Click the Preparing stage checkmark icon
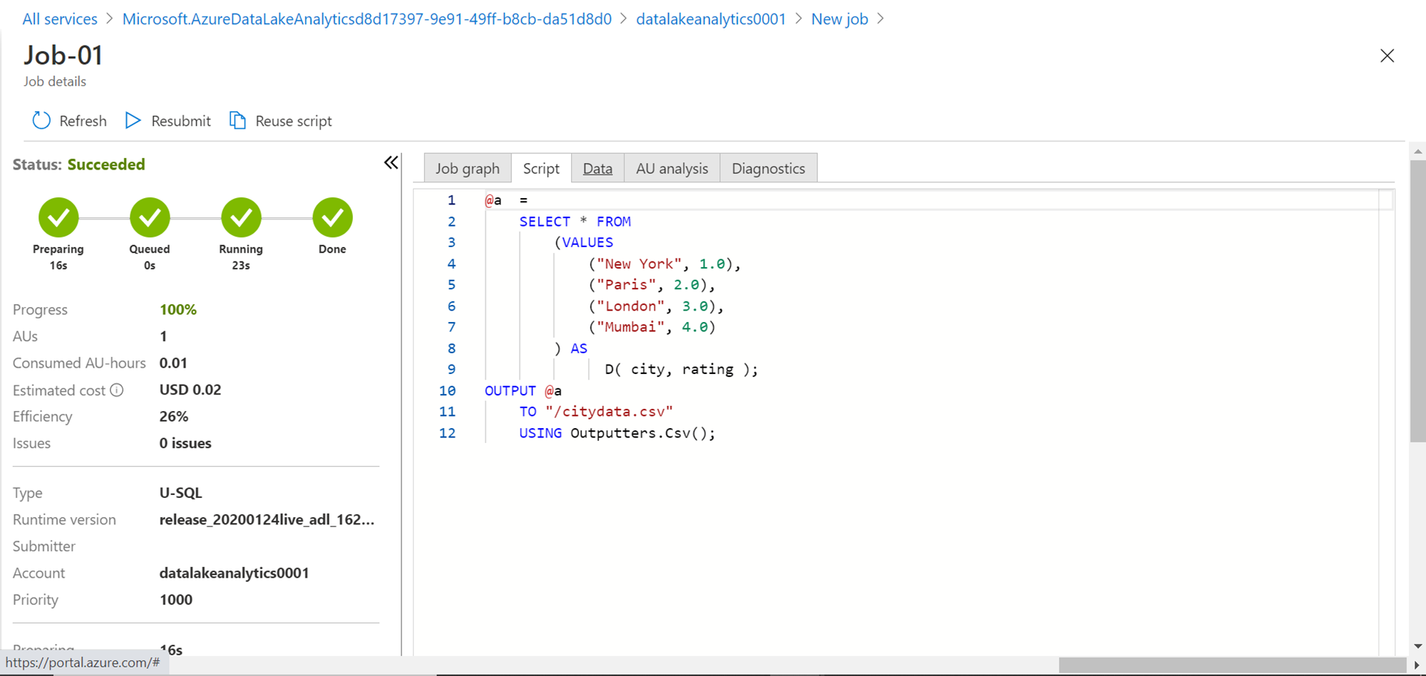The image size is (1426, 676). click(58, 217)
